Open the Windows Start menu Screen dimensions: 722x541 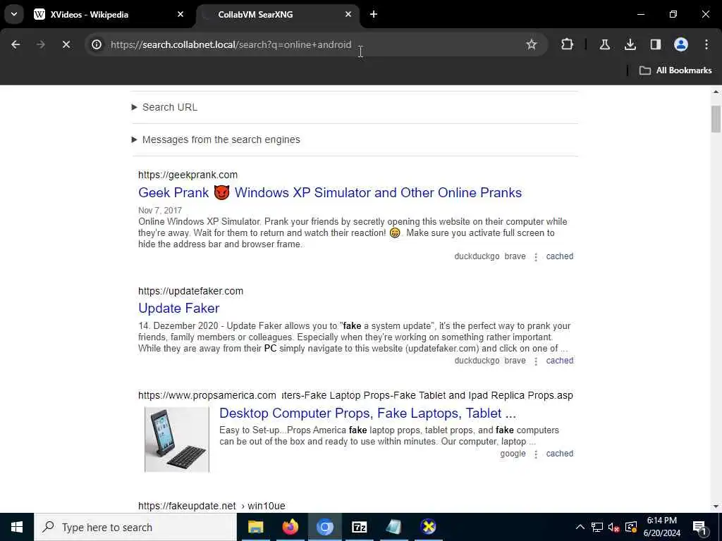17,527
